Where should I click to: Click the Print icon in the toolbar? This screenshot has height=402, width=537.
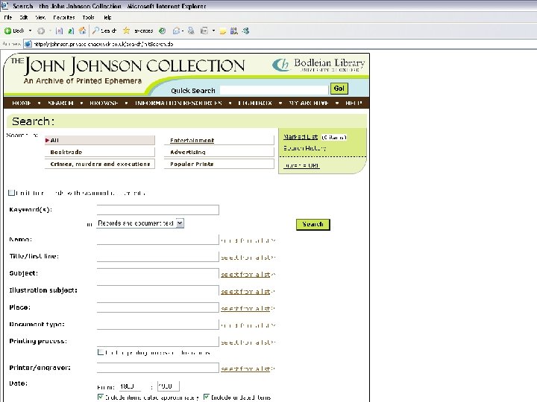point(191,31)
